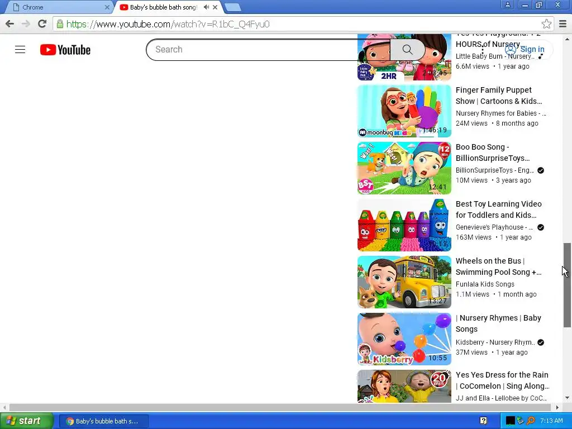The height and width of the screenshot is (429, 572).
Task: Open a new tab
Action: coord(232,7)
